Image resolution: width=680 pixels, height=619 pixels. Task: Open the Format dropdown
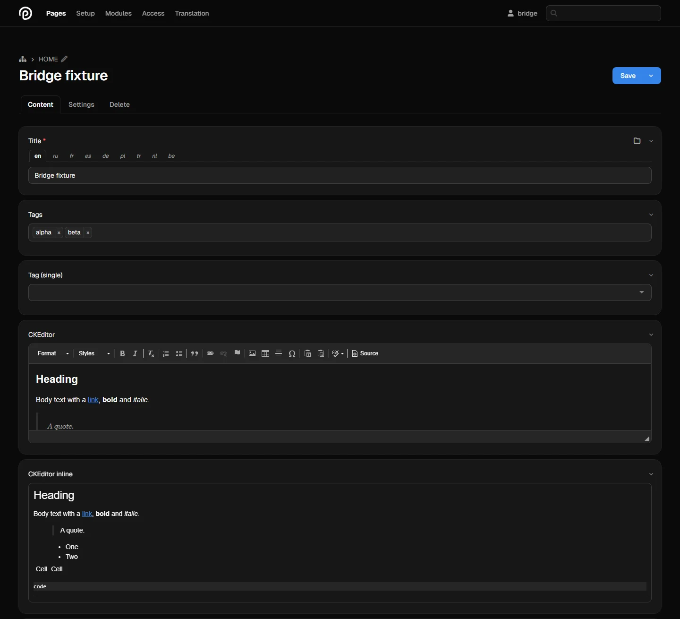click(53, 353)
